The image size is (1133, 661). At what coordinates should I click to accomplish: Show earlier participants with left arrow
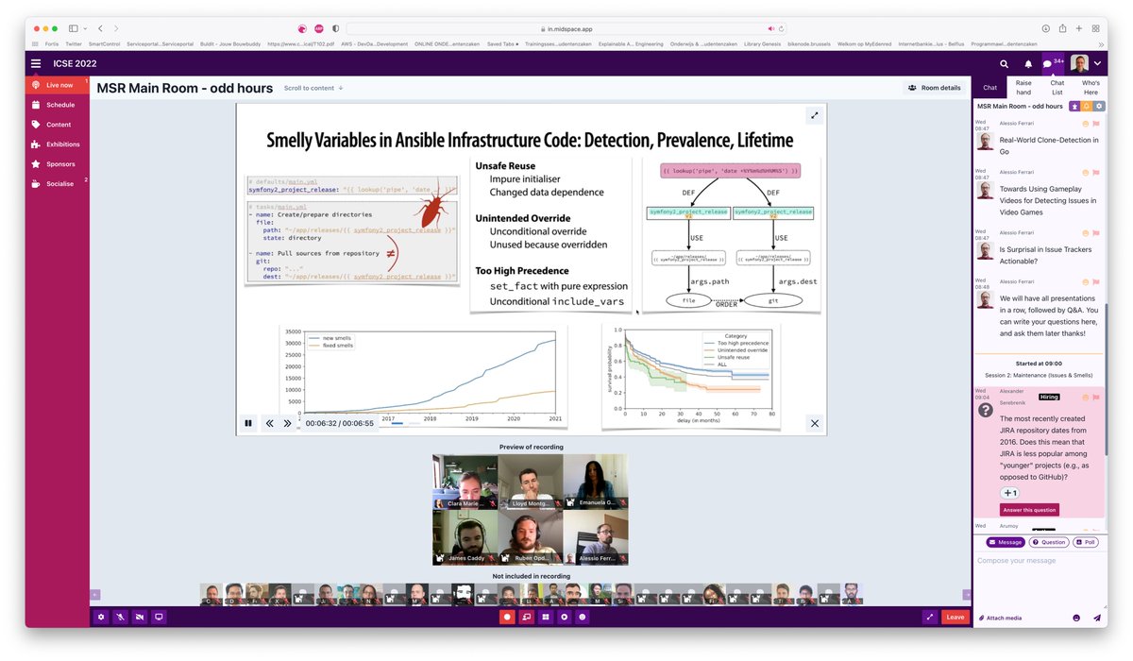pos(95,594)
